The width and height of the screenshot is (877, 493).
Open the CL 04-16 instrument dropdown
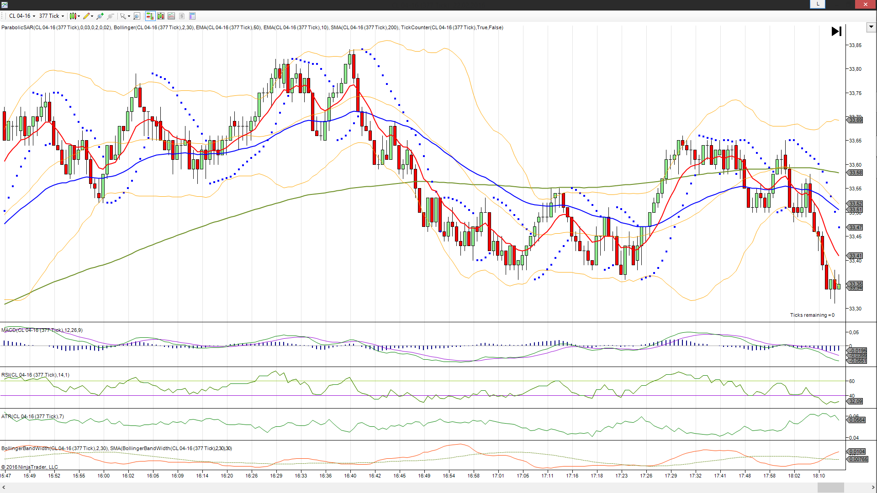tap(21, 16)
